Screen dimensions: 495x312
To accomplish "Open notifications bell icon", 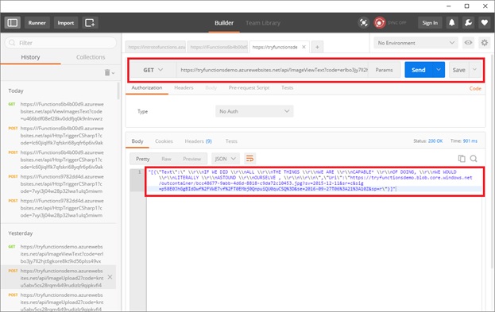I will point(452,23).
